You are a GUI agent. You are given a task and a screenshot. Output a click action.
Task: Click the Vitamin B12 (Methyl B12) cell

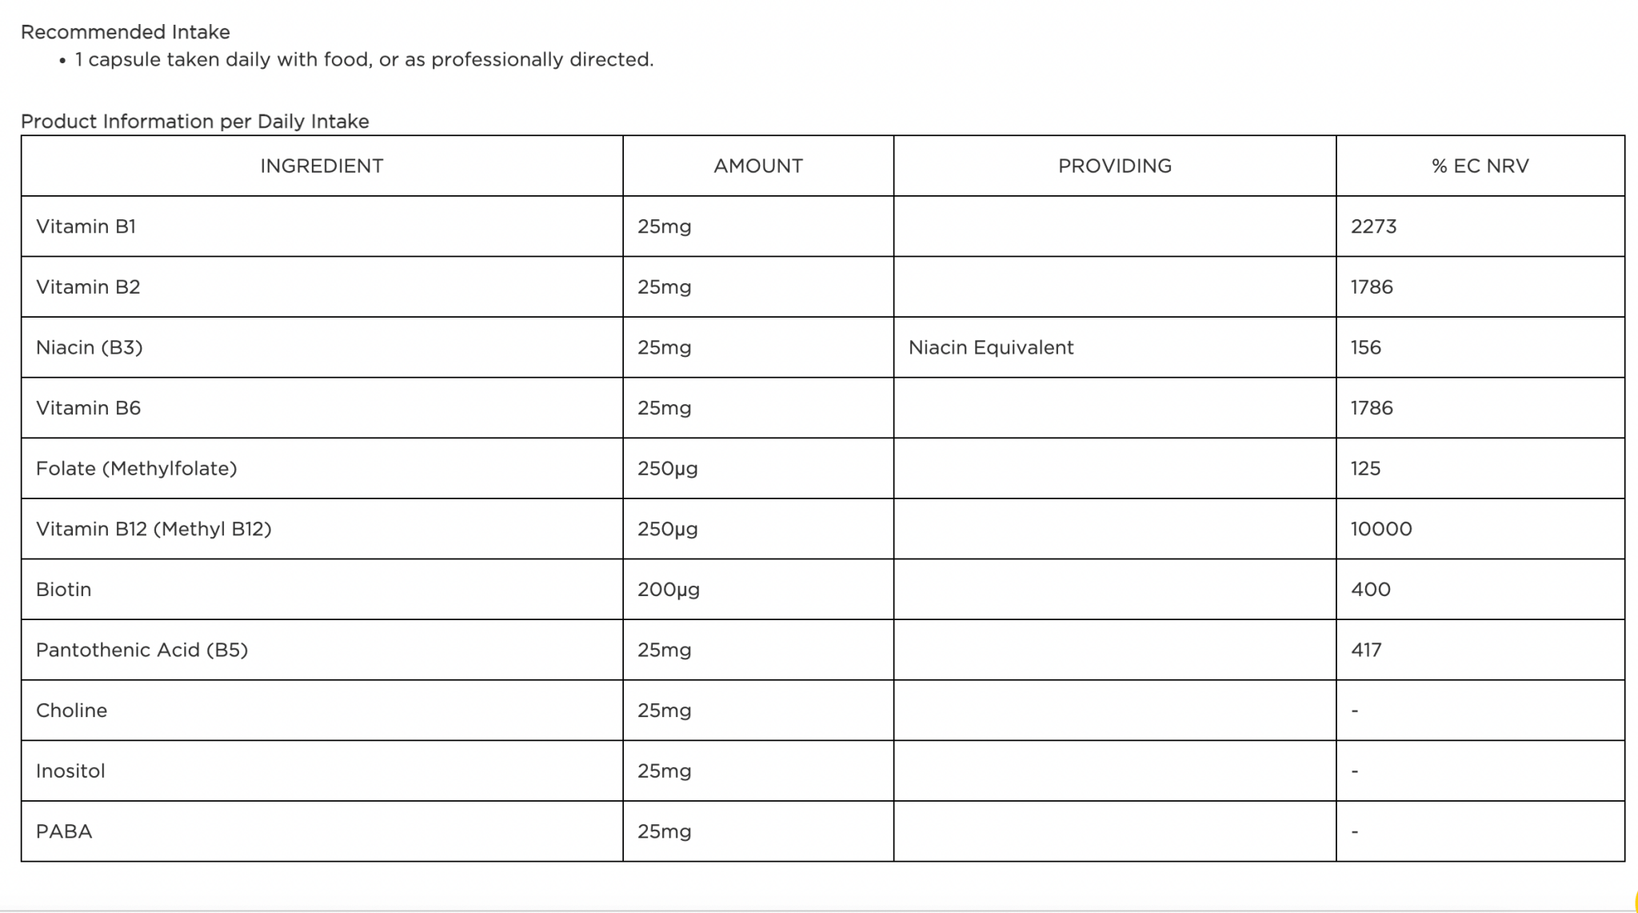tap(154, 529)
